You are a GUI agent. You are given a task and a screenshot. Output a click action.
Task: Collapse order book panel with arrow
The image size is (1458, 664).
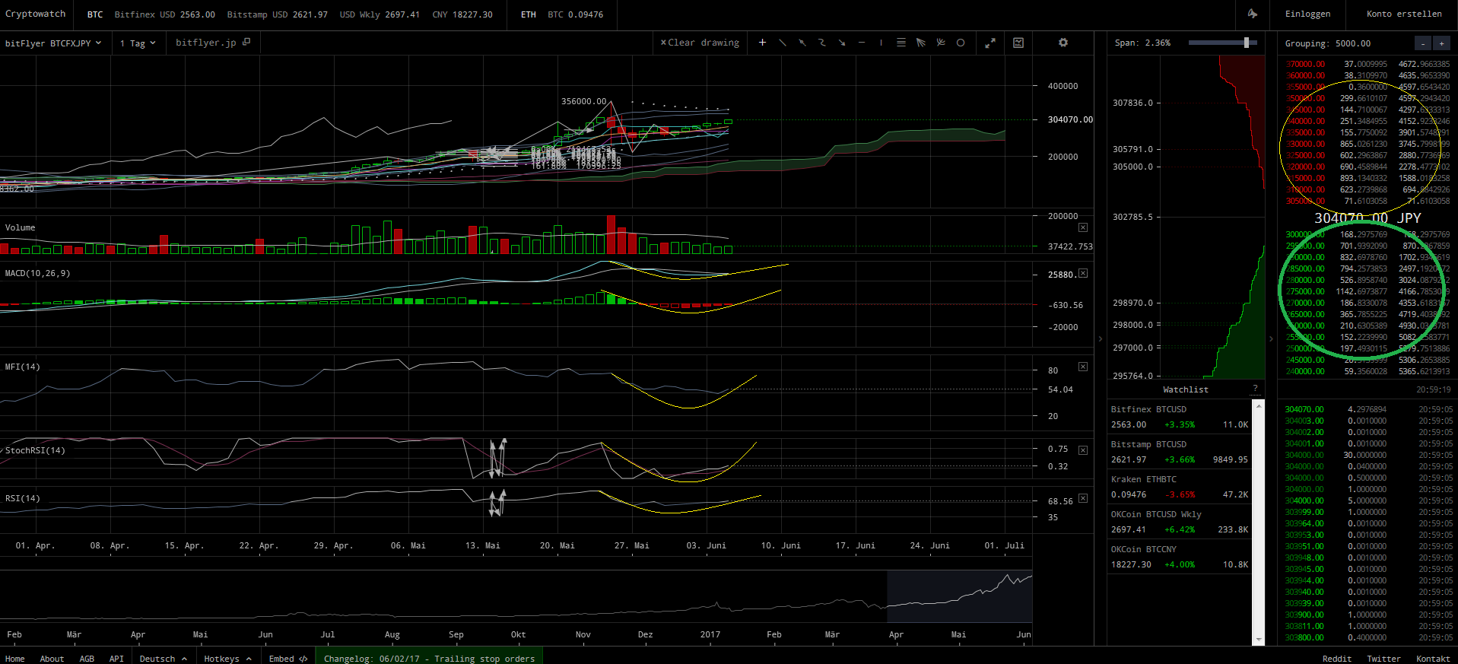(1271, 339)
